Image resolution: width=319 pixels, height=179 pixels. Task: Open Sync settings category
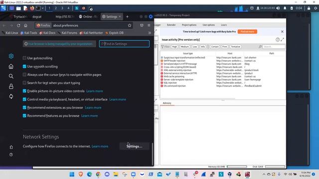tap(11, 96)
